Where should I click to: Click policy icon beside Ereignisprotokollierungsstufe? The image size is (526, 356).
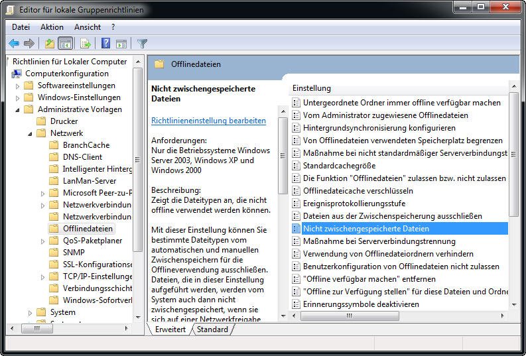296,204
